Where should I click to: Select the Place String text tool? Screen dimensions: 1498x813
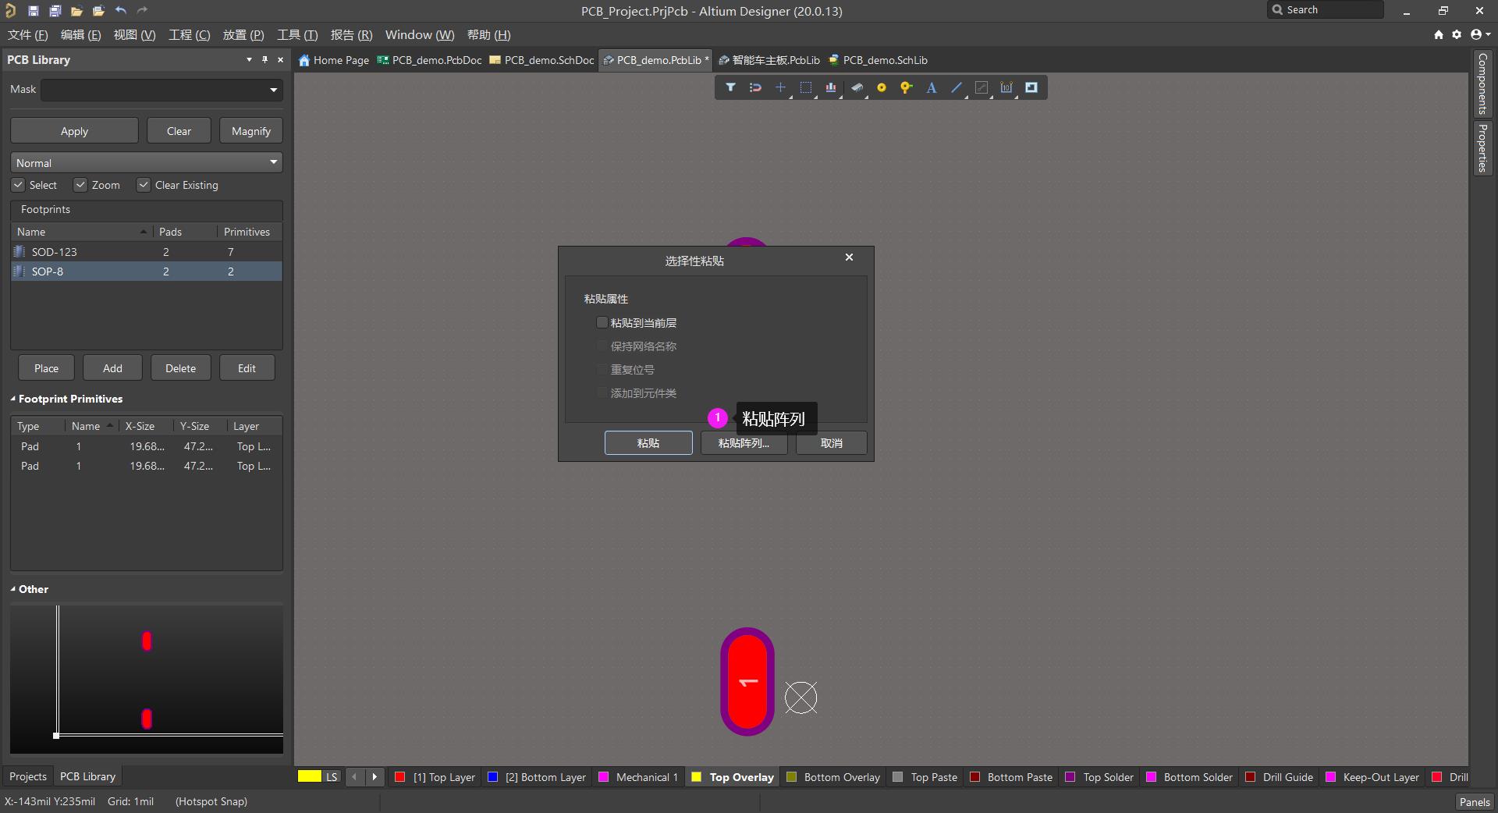pyautogui.click(x=932, y=87)
